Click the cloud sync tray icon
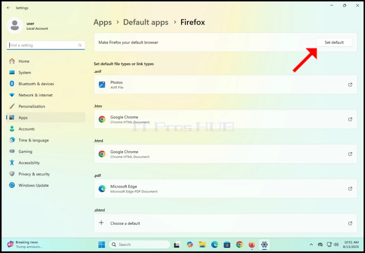 [320, 244]
